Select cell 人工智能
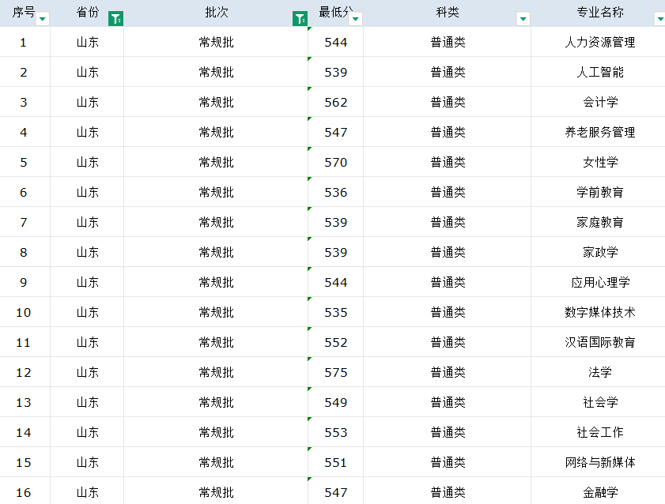665x504 pixels. click(598, 72)
